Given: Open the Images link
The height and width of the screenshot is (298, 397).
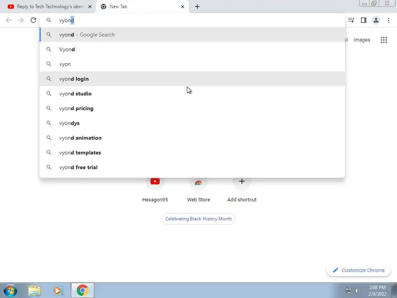Looking at the screenshot, I should (362, 40).
